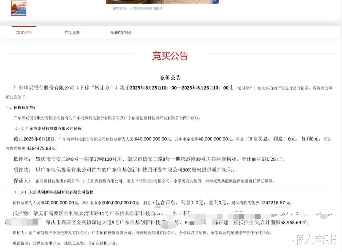
Task: Select the red-bordered item thumbnail
Action: click(x=19, y=8)
